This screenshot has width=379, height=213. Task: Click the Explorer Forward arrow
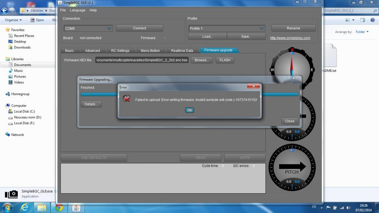tap(12, 10)
